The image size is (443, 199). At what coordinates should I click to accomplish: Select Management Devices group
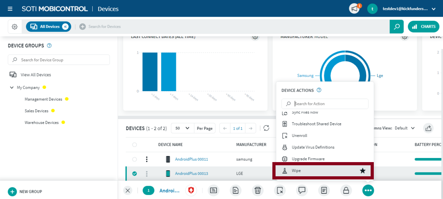(43, 99)
